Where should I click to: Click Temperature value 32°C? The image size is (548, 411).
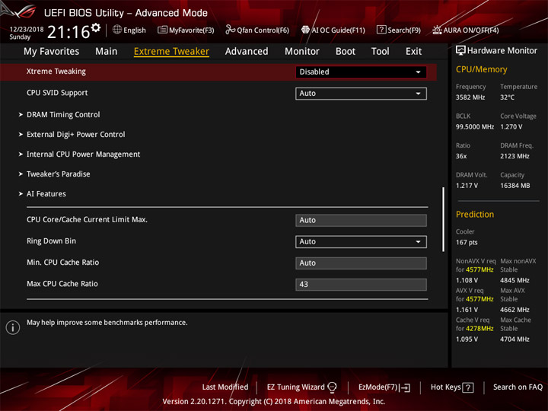[507, 97]
